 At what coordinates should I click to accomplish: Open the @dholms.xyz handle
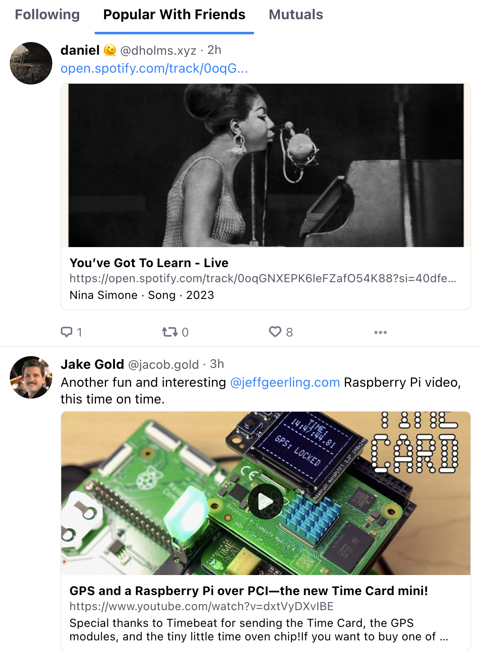tap(158, 51)
